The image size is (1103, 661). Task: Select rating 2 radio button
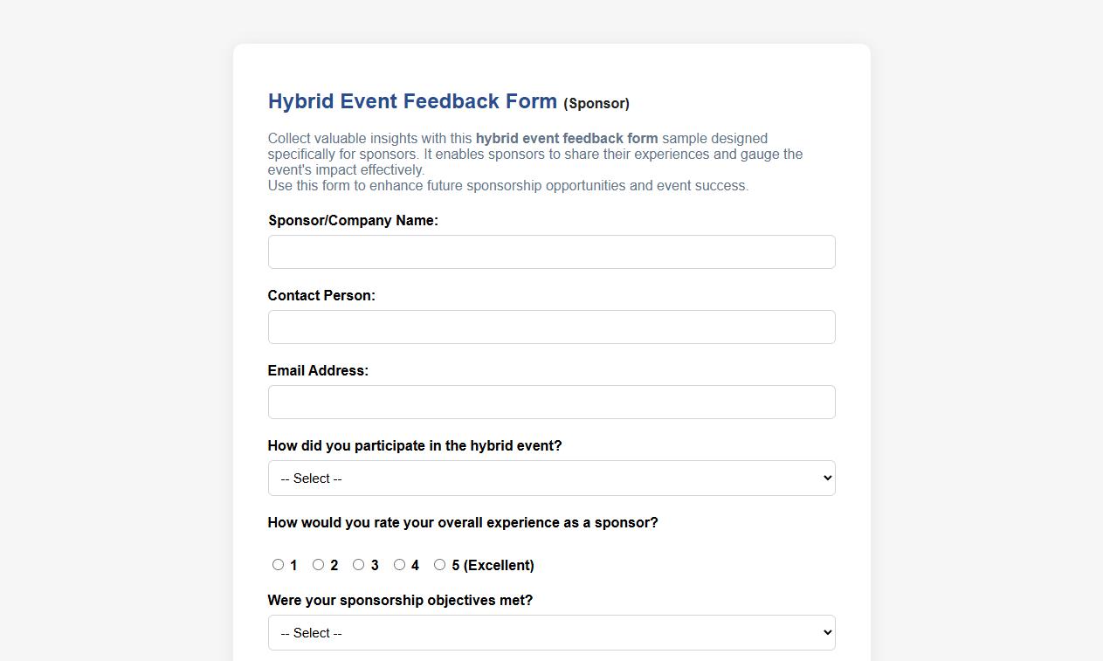coord(318,564)
